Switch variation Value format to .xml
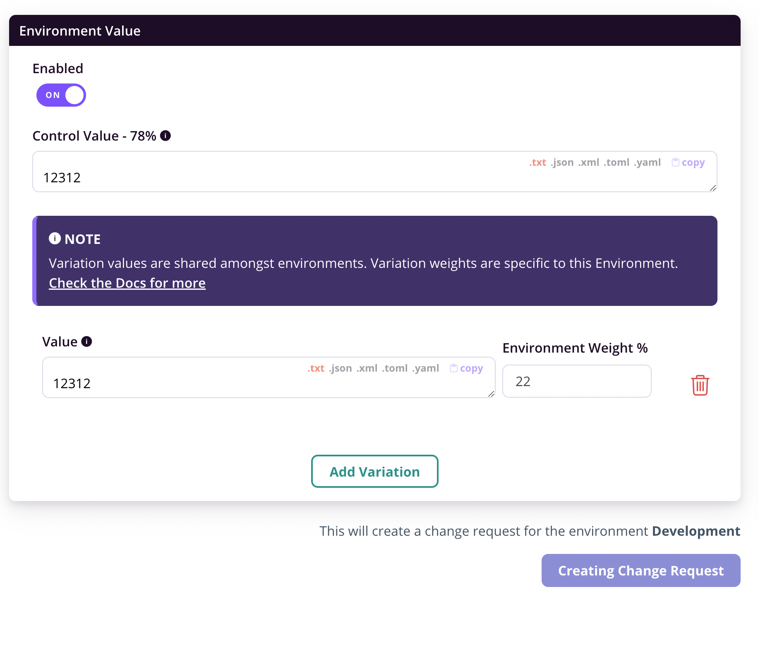The width and height of the screenshot is (758, 649). pyautogui.click(x=367, y=368)
